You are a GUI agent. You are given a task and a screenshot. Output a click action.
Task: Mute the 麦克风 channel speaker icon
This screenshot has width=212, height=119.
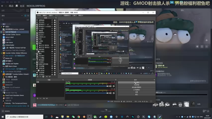click(x=111, y=93)
